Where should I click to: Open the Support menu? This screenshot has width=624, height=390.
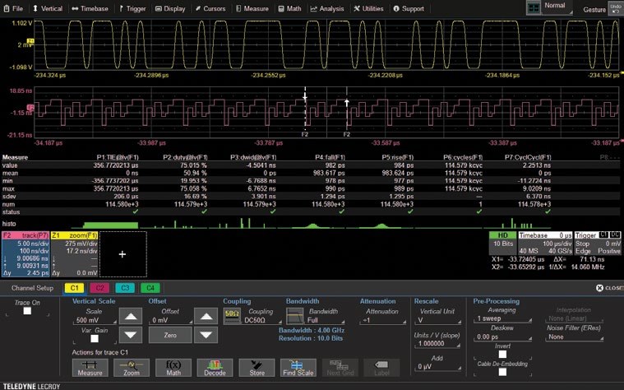[409, 8]
